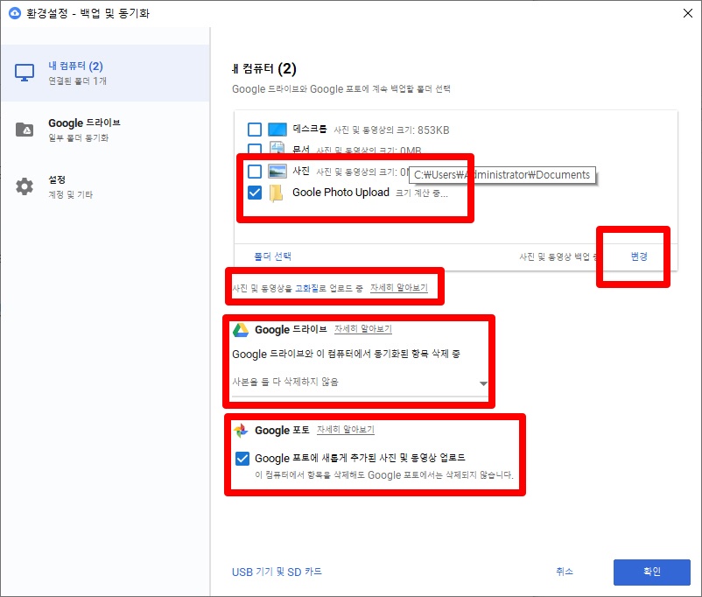Screen dimensions: 702x597
Task: Click the 확인 button
Action: [x=652, y=572]
